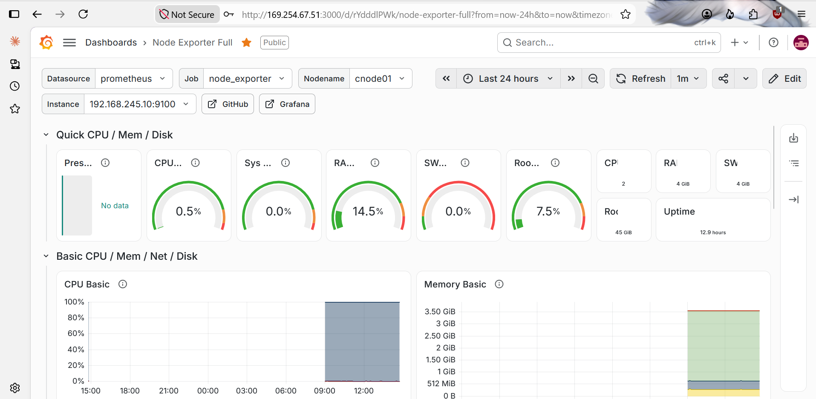Open the GitHub external link
The width and height of the screenshot is (816, 399).
click(x=228, y=104)
